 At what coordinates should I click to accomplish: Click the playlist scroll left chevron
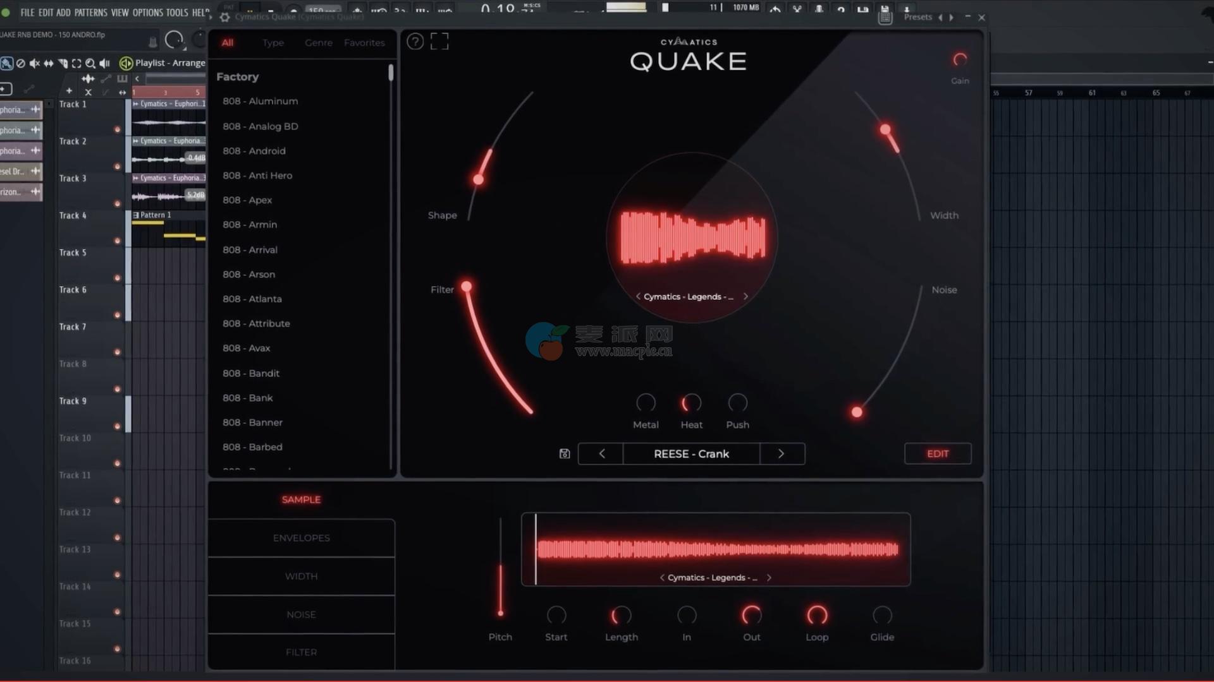point(137,79)
